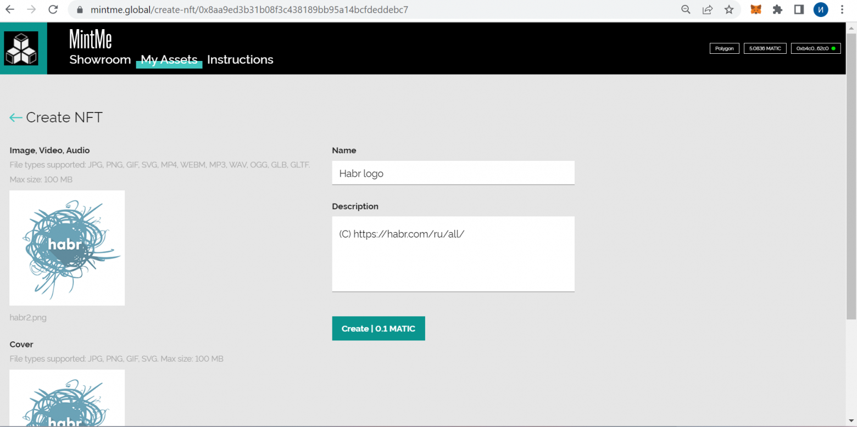
Task: Go back with browser back arrow
Action: [x=10, y=9]
